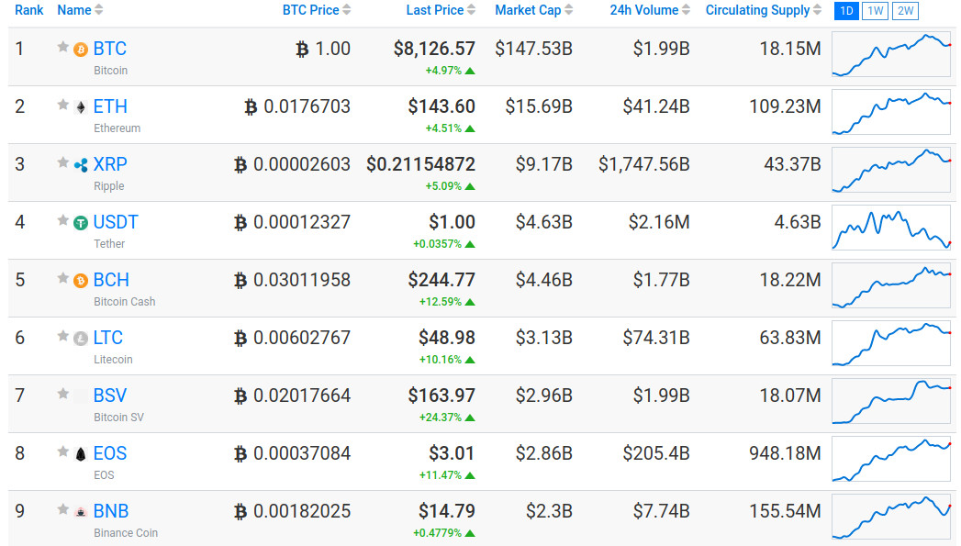Click the 948.18M circulating supply value
The height and width of the screenshot is (546, 961).
tap(785, 453)
